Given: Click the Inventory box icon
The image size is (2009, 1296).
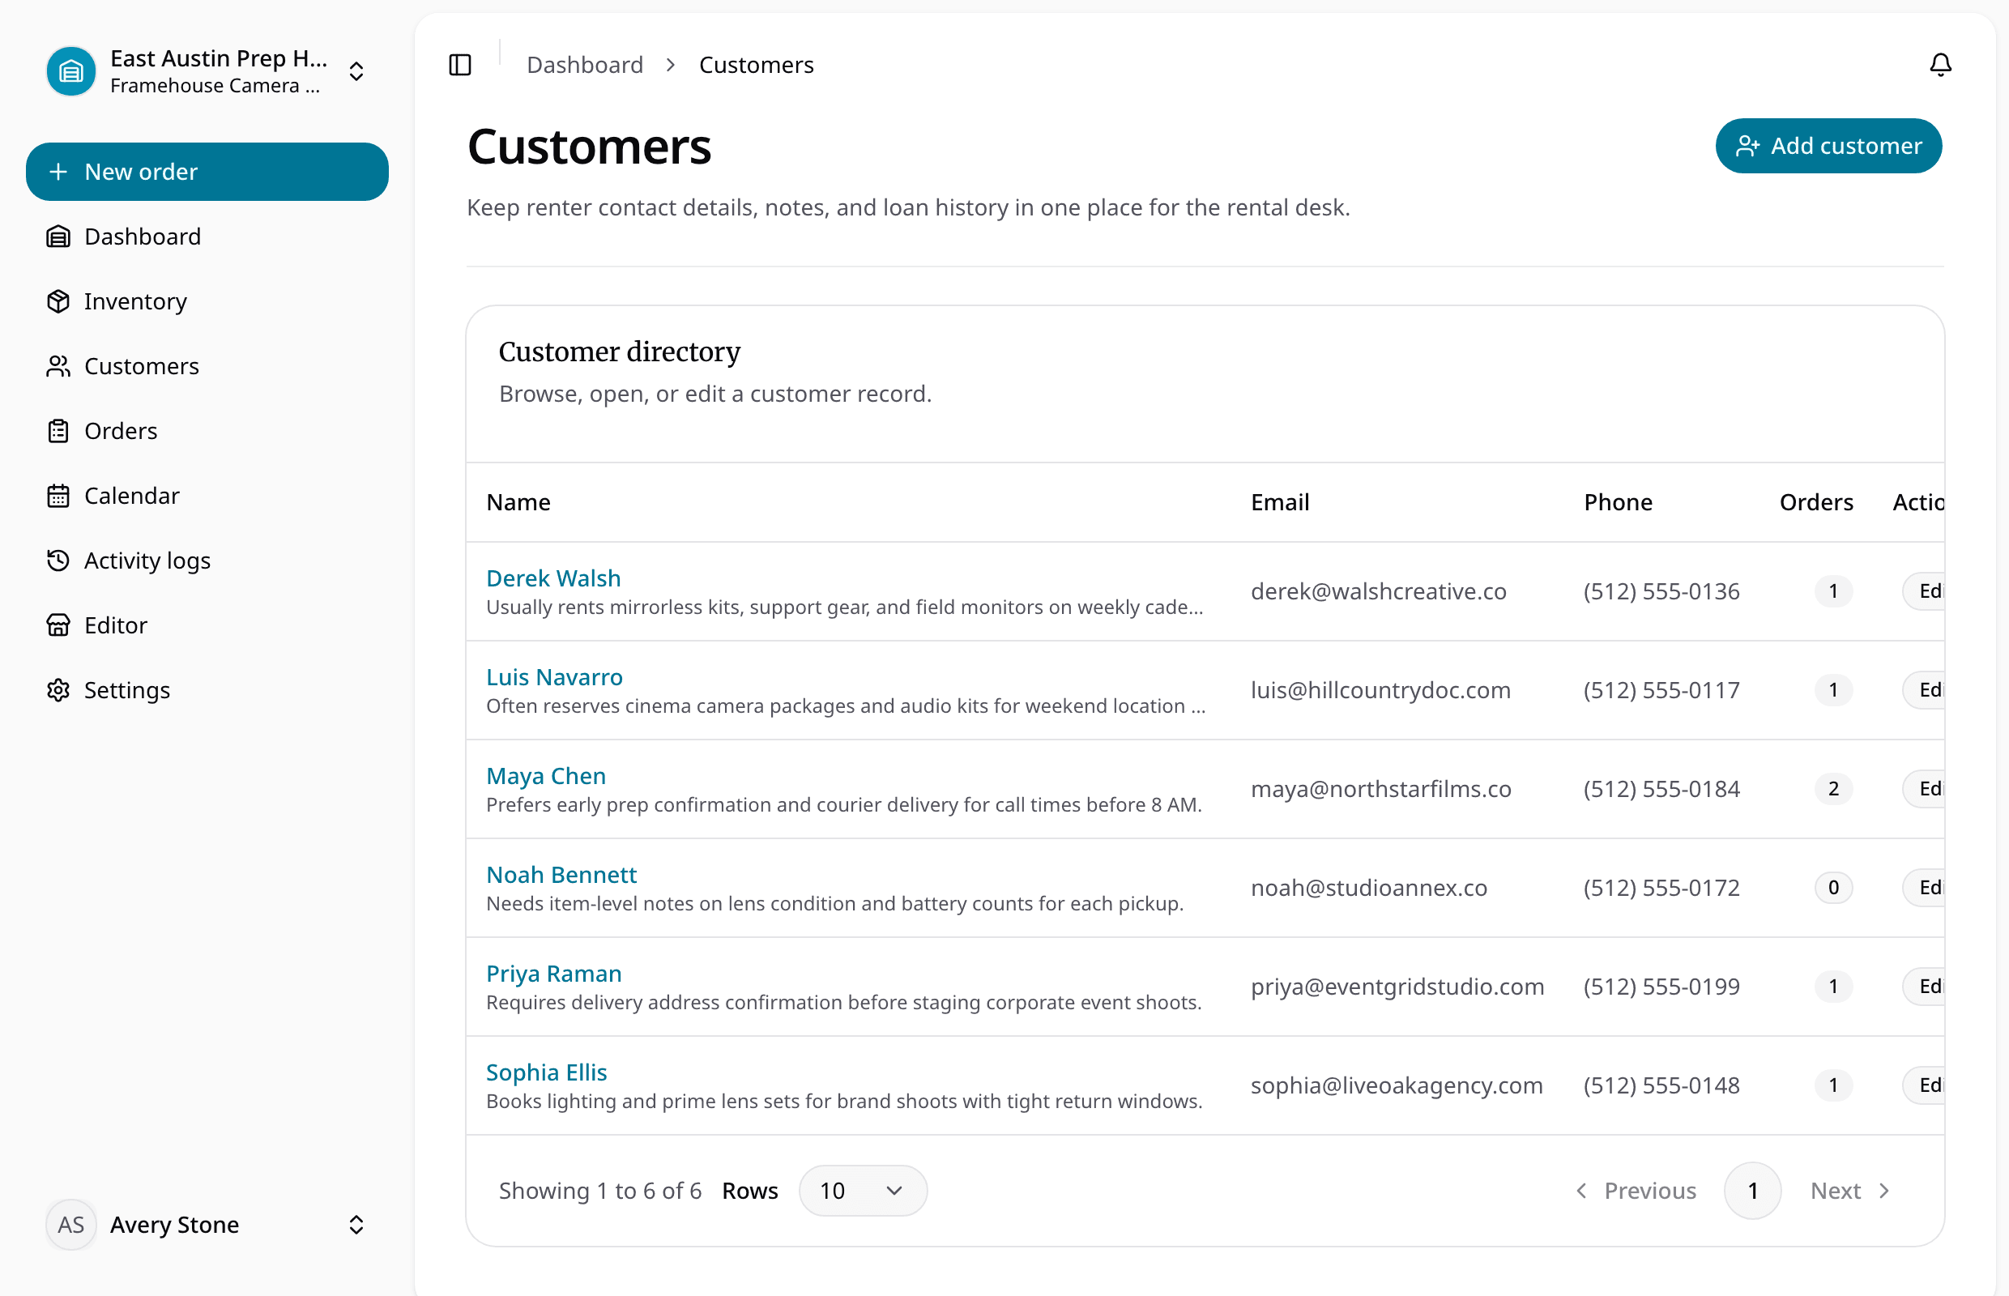Looking at the screenshot, I should click(x=58, y=301).
